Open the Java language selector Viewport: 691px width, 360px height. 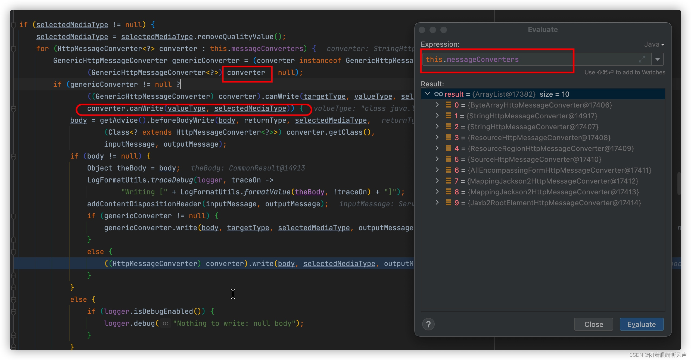tap(654, 44)
